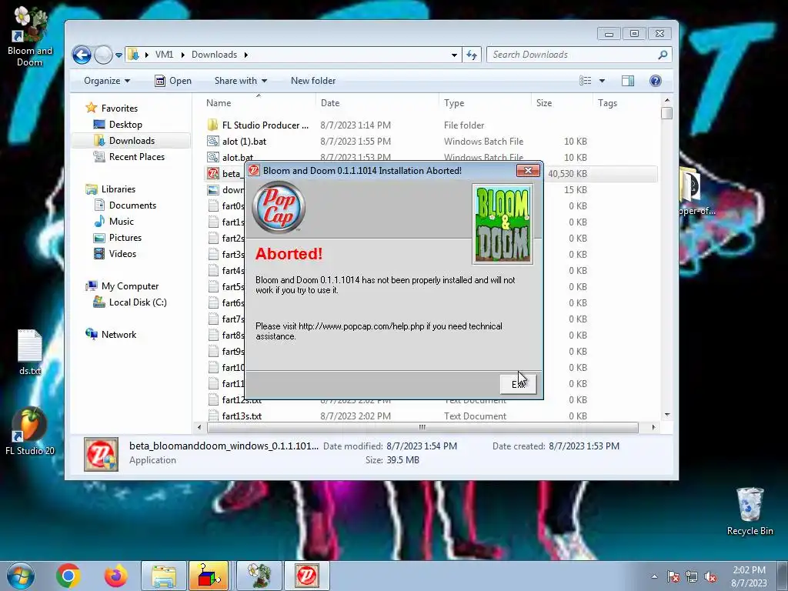This screenshot has height=591, width=788.
Task: Click the Action Center flag icon
Action: point(673,576)
